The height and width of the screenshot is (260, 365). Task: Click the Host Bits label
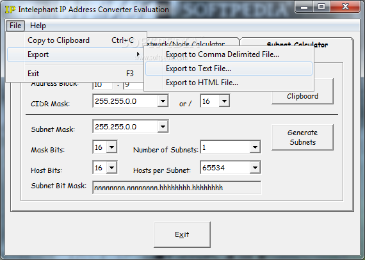46,170
